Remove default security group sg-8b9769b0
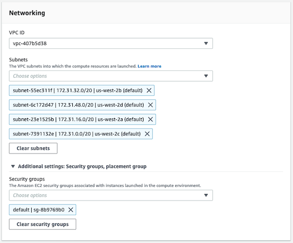 coord(71,210)
